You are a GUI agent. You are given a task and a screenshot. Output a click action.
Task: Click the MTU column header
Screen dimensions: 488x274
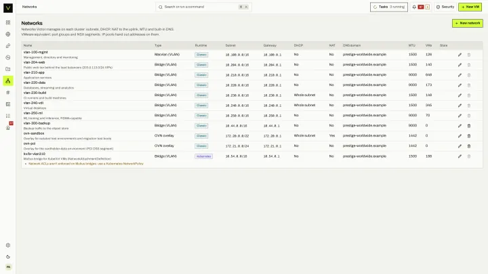pyautogui.click(x=412, y=45)
